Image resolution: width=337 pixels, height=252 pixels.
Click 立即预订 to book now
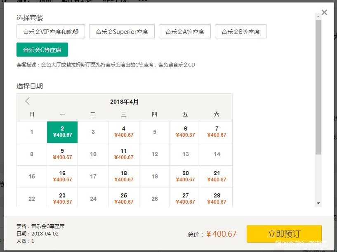284,233
